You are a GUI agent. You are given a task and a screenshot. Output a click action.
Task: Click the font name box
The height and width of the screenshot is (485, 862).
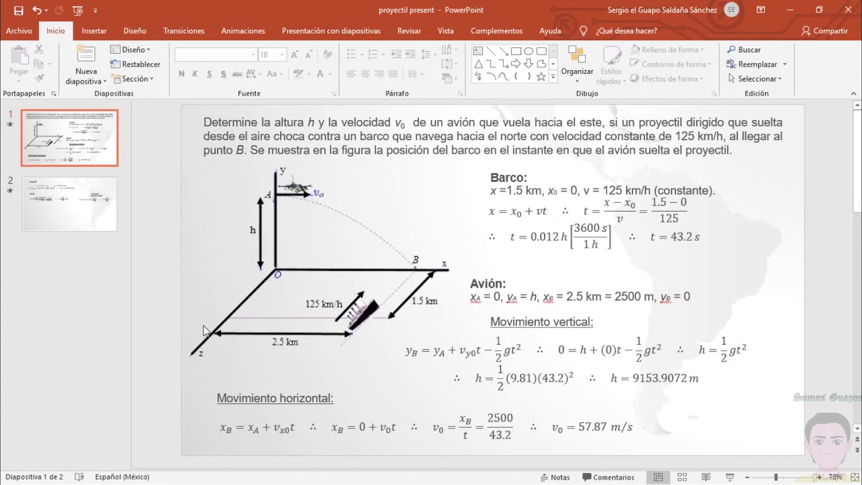coord(215,55)
